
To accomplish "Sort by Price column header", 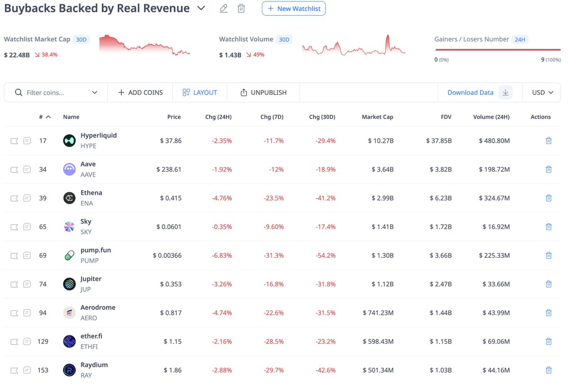I will (174, 117).
